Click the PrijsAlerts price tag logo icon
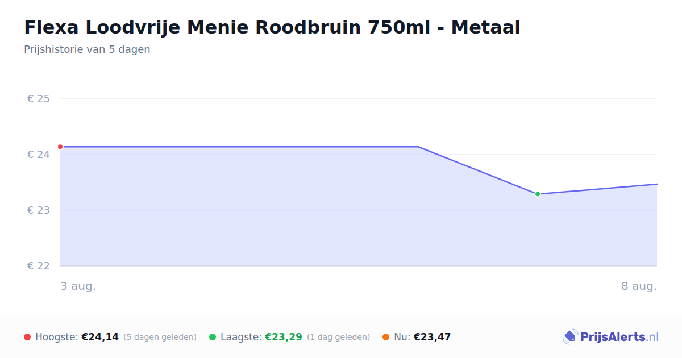This screenshot has height=358, width=682. [570, 337]
